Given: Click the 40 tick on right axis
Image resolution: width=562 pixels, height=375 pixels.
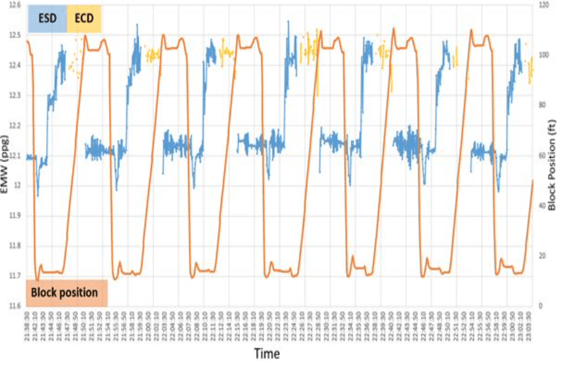Looking at the screenshot, I should coord(542,206).
